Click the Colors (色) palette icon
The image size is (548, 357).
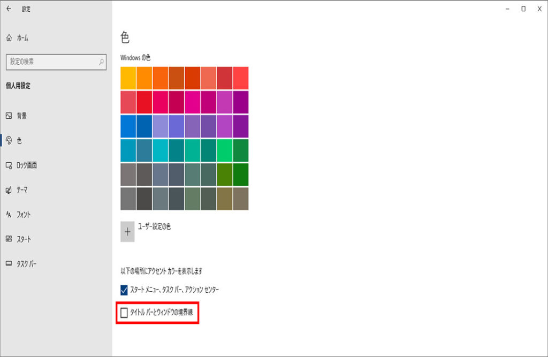(9, 141)
